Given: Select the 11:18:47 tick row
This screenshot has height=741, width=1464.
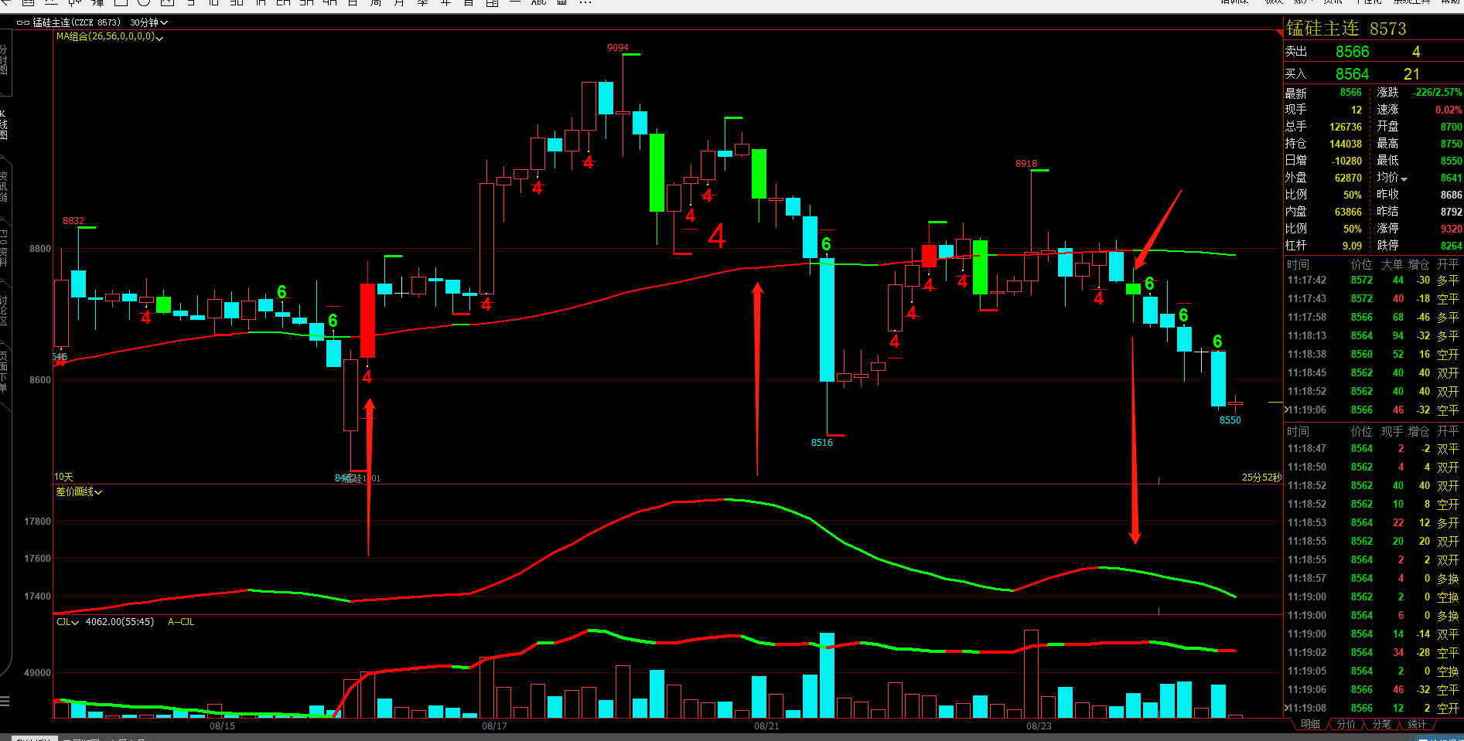Looking at the screenshot, I should coord(1373,449).
